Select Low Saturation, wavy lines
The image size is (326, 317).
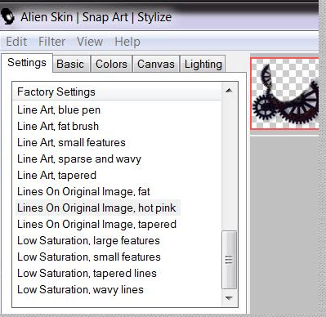80,290
